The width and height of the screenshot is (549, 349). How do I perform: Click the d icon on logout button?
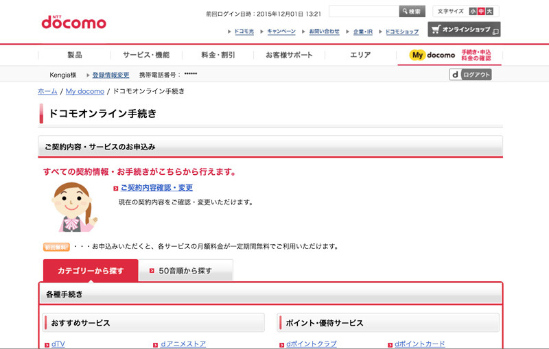tap(455, 75)
